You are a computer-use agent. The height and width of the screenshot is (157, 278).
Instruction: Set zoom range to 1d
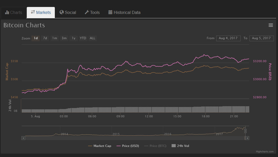tap(36, 38)
